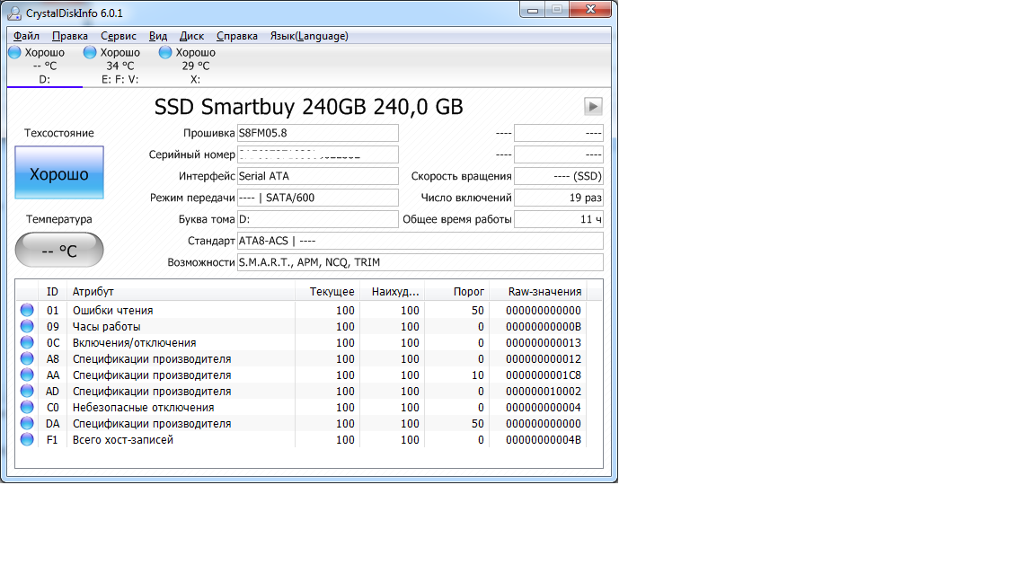1035x582 pixels.
Task: Click status circle for attribute 01
Action: pos(27,310)
